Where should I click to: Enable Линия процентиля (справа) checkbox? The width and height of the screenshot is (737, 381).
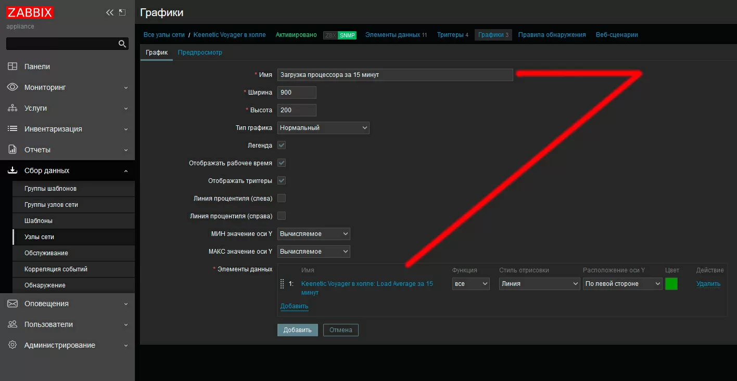click(282, 216)
